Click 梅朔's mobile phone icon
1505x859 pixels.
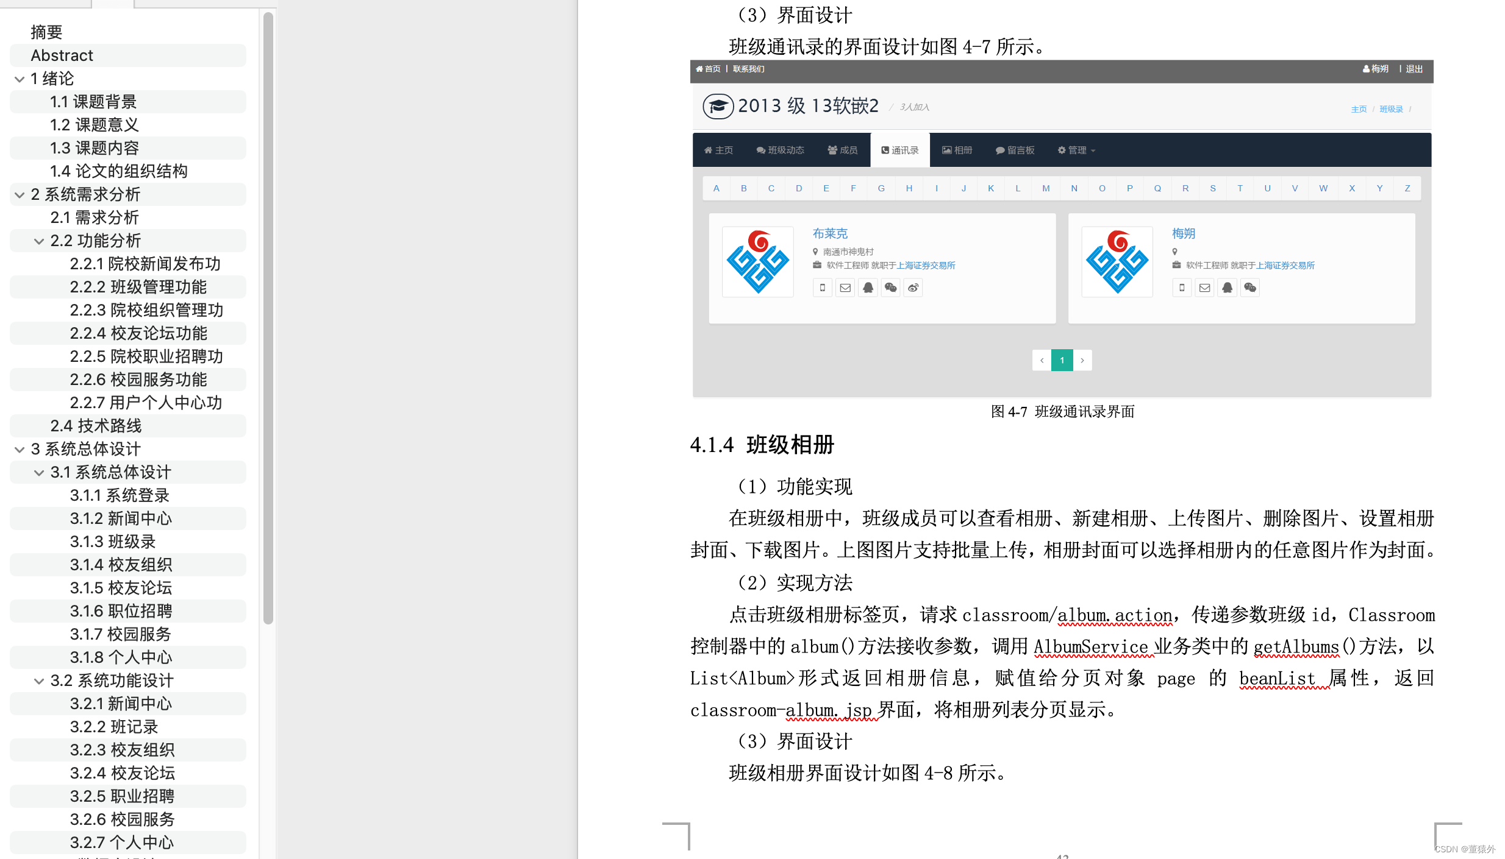pyautogui.click(x=1182, y=288)
